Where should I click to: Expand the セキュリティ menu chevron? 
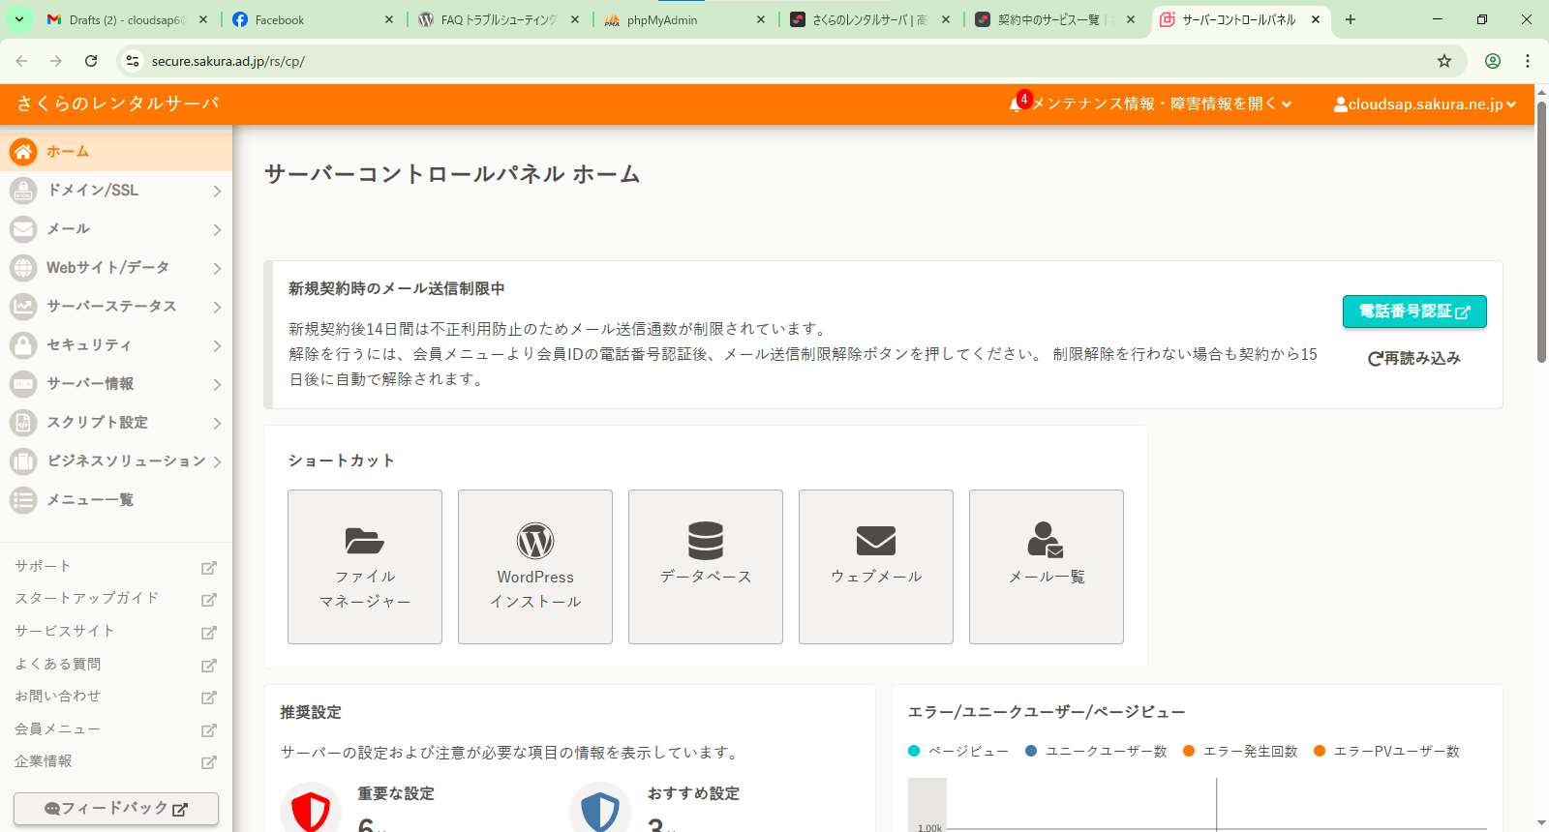(x=217, y=345)
